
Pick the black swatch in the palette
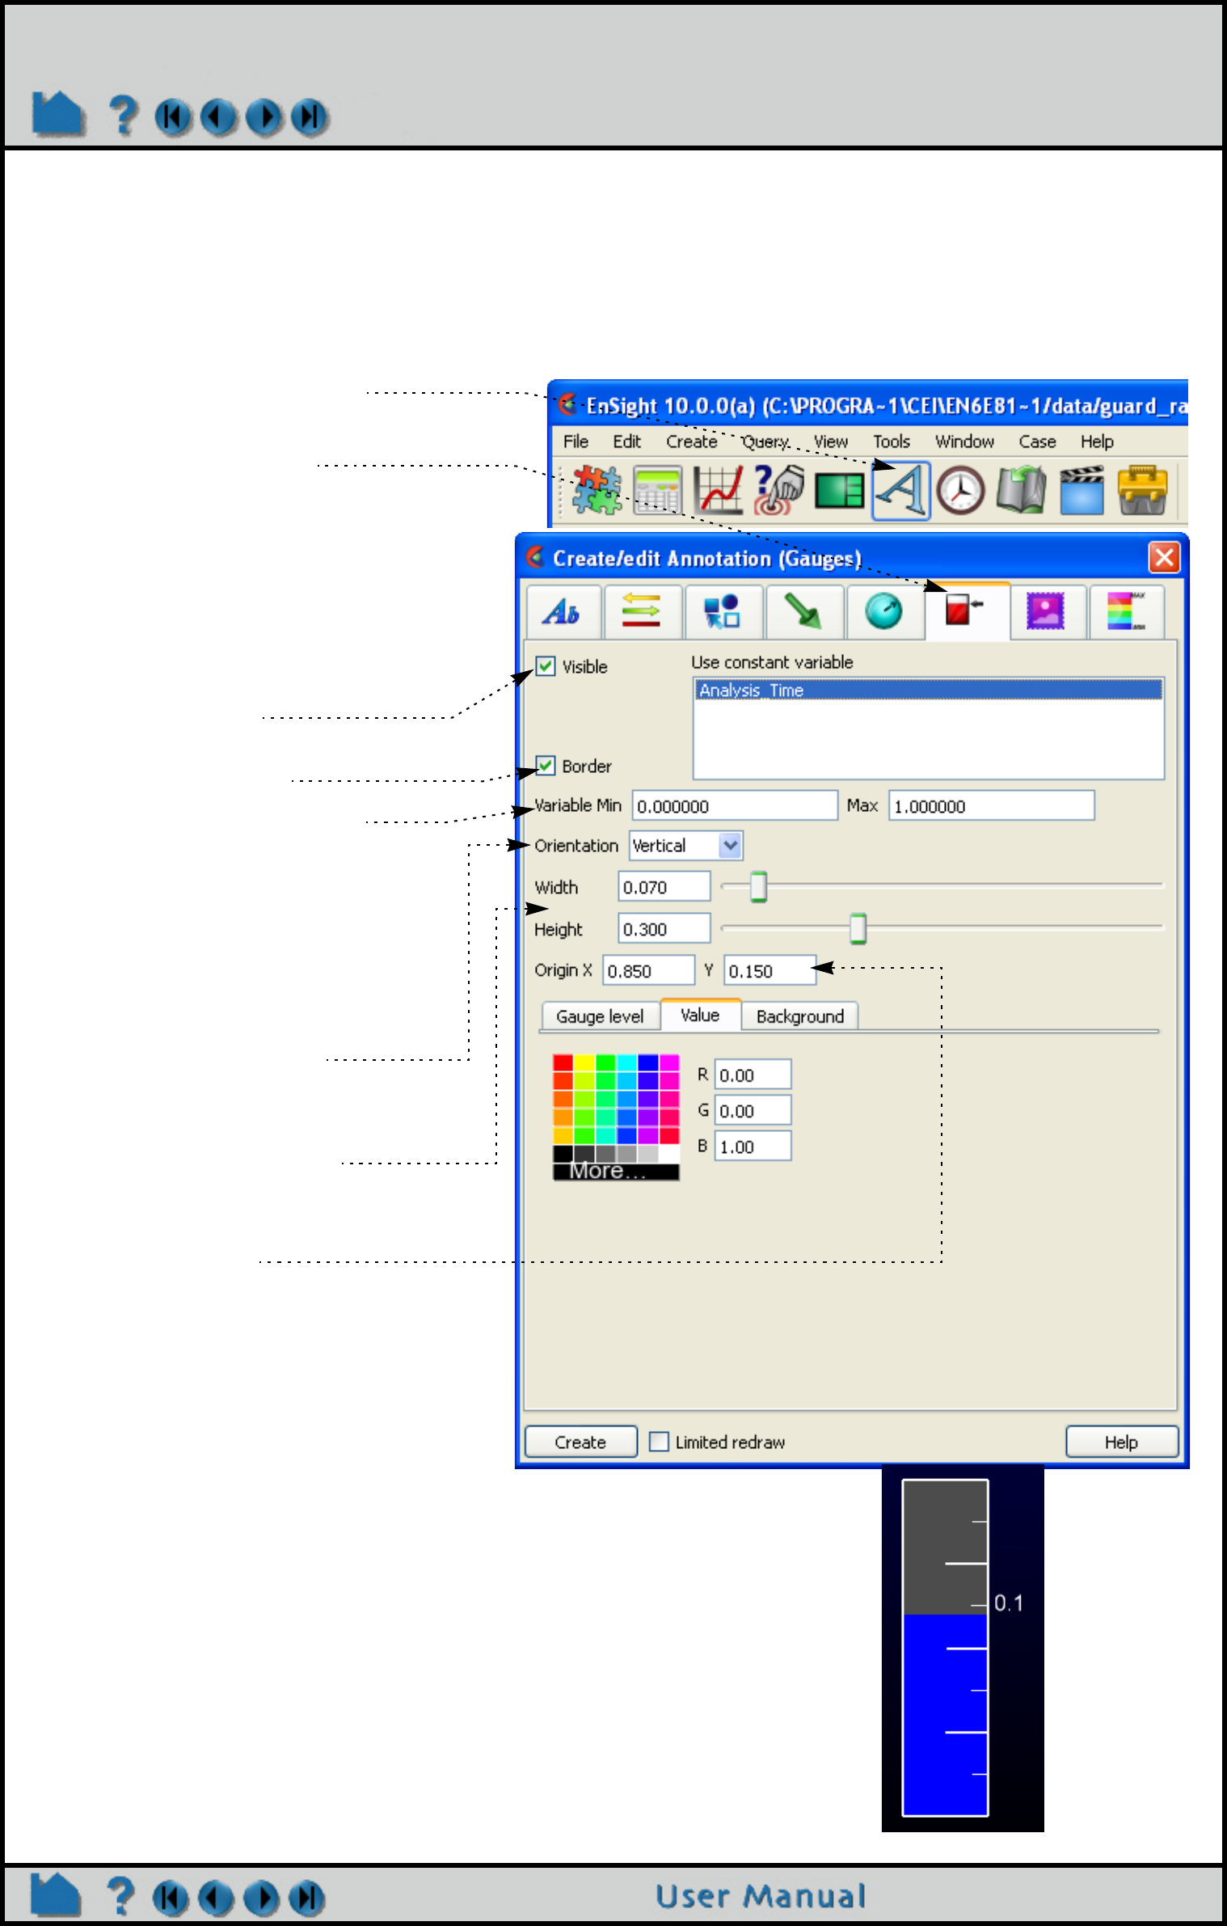[563, 1153]
